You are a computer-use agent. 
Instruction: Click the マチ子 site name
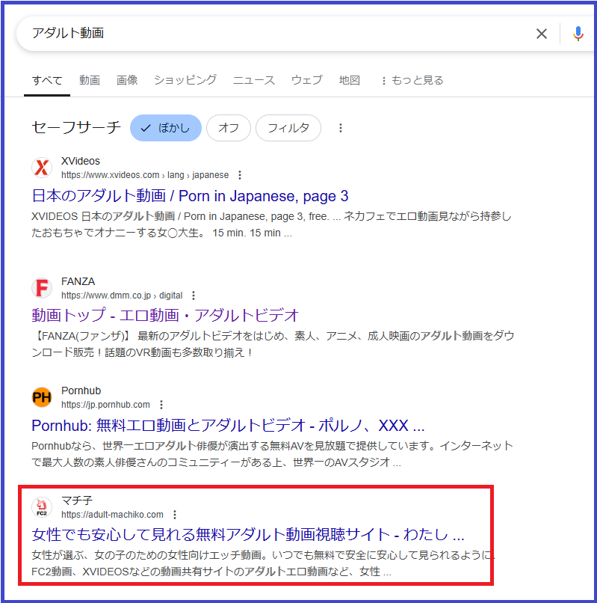[x=77, y=501]
